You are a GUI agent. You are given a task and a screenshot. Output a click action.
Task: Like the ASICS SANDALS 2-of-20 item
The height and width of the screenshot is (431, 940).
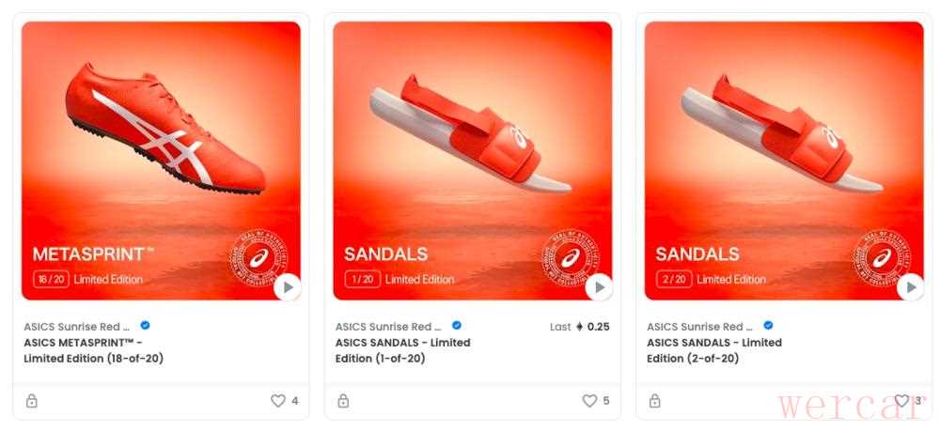pos(901,401)
